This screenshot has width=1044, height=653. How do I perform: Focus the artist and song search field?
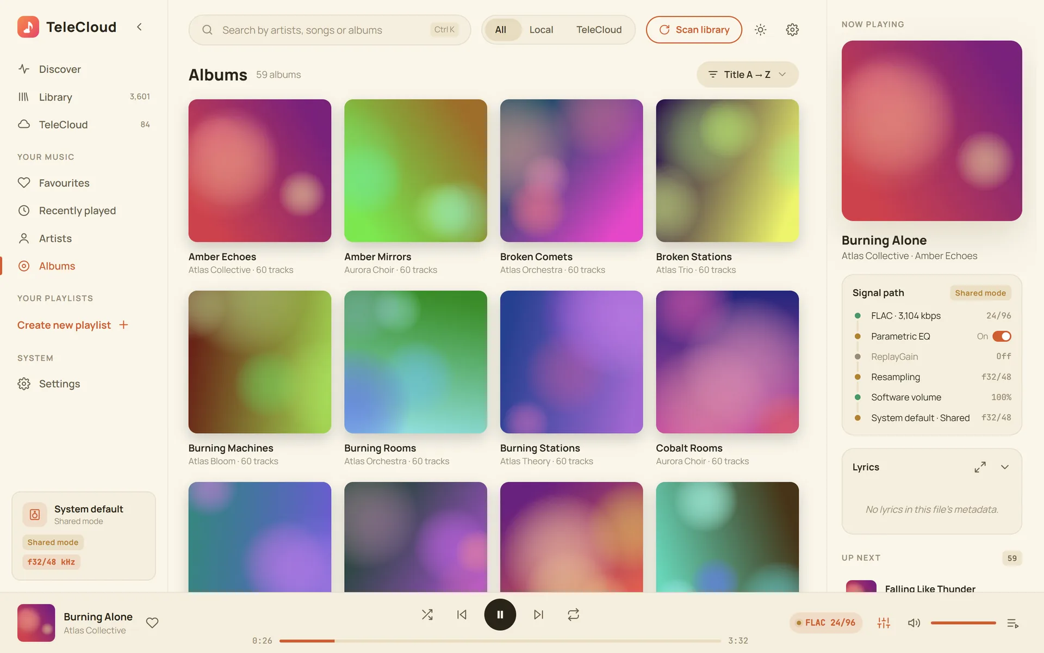pyautogui.click(x=330, y=30)
